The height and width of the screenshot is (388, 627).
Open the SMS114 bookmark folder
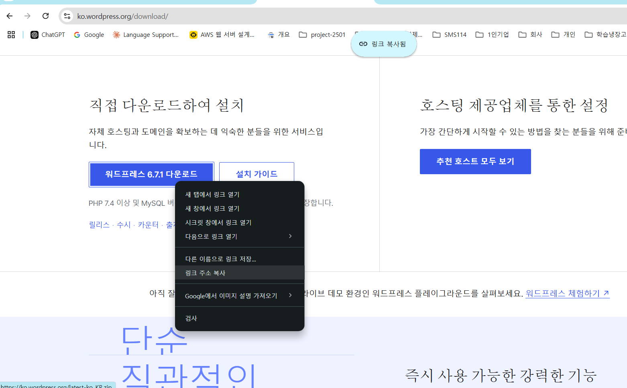pos(450,35)
